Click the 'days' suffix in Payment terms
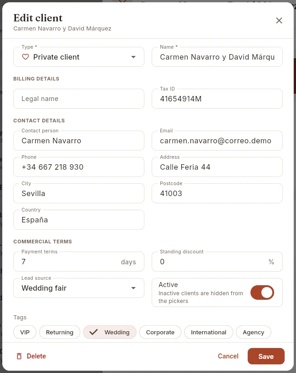 pyautogui.click(x=128, y=262)
